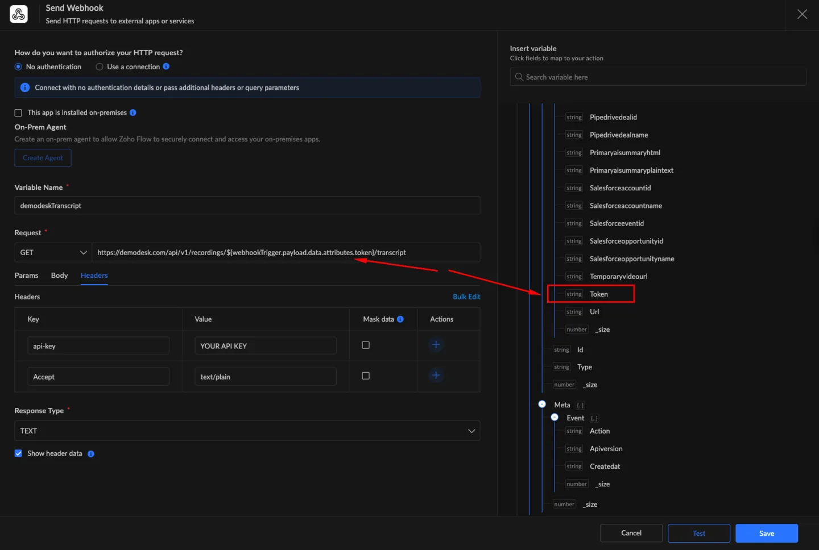Select No authentication radio button
The image size is (819, 550).
click(18, 66)
